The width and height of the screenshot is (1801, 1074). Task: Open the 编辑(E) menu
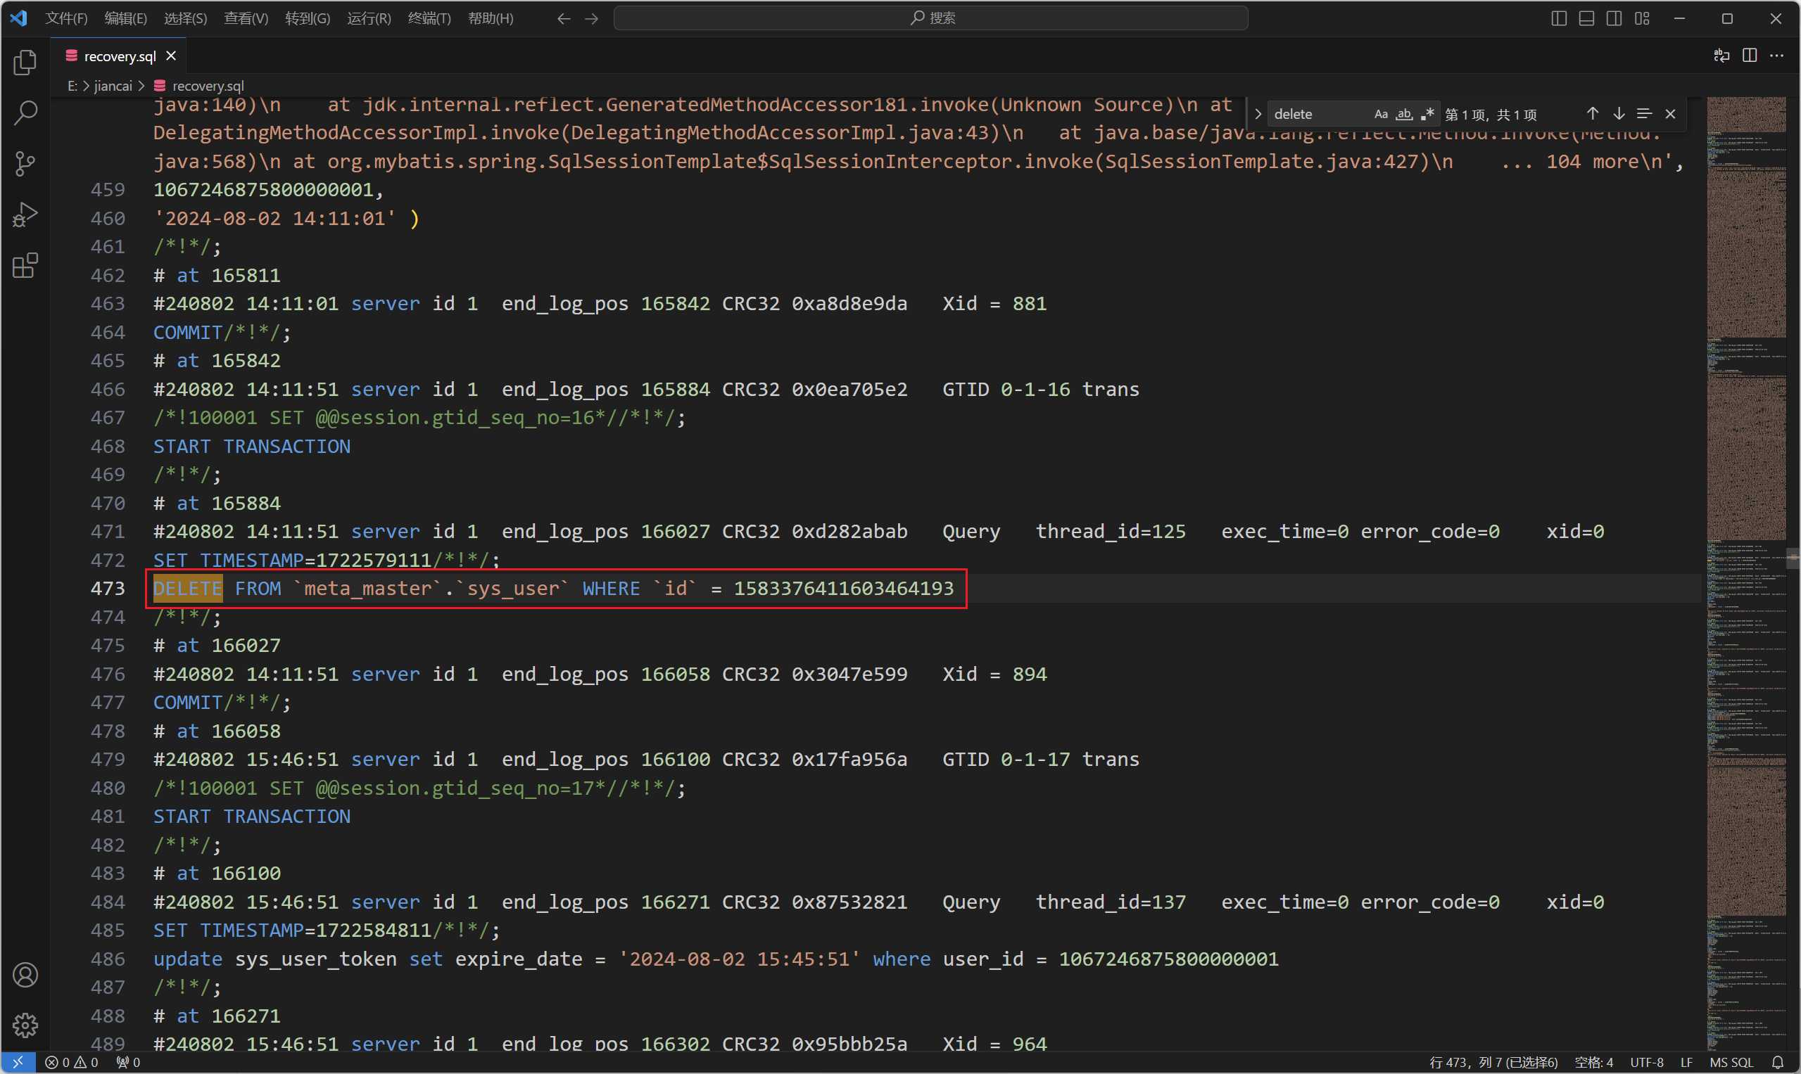pos(125,18)
